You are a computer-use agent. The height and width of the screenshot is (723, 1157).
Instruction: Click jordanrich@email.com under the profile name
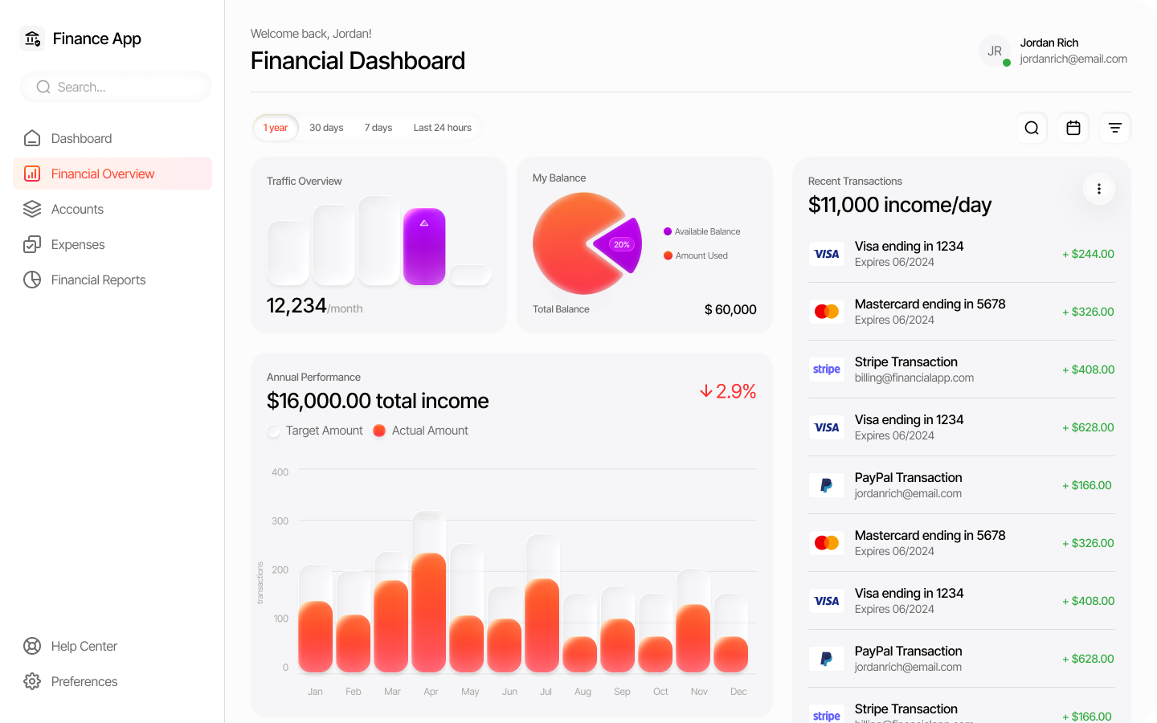1073,59
